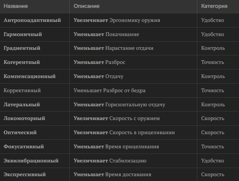239x181 pixels.
Task: Select the Гармоничный row name
Action: click(23, 34)
